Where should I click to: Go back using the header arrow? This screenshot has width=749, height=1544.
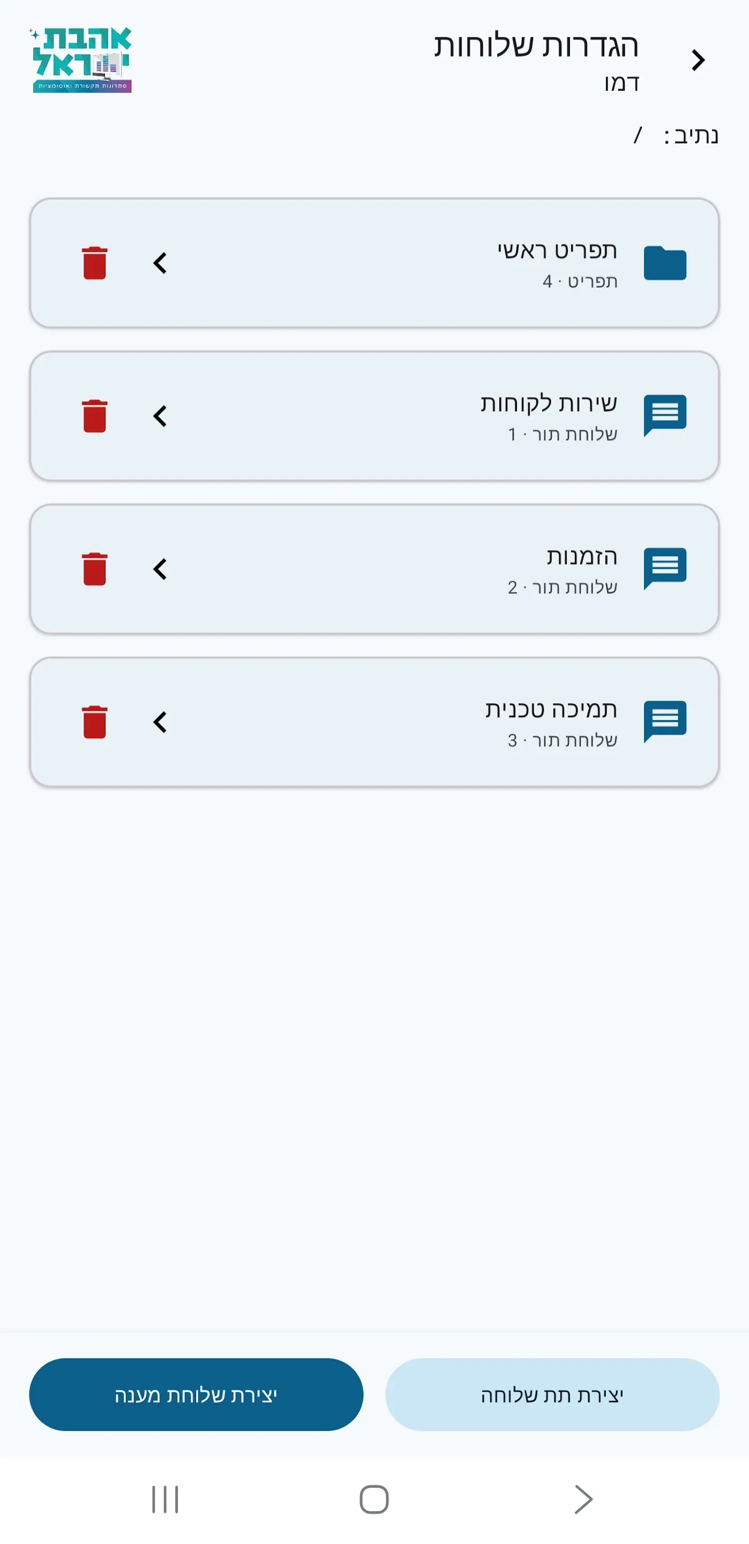click(698, 60)
